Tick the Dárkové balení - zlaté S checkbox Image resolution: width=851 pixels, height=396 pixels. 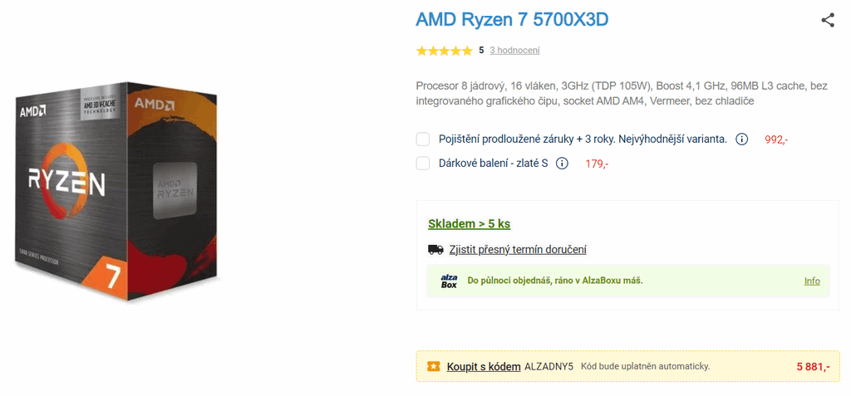[x=423, y=164]
